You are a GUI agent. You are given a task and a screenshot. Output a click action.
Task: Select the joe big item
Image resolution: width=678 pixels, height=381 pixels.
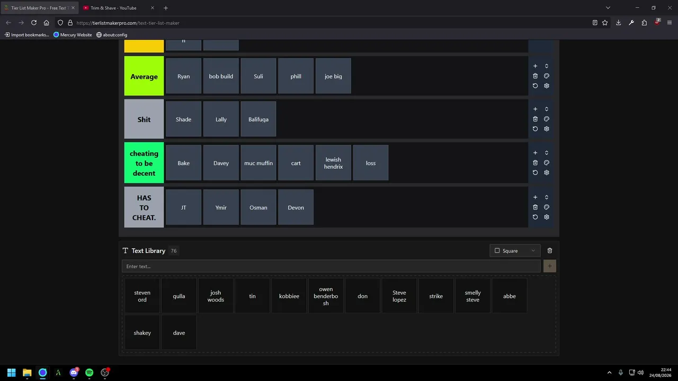coord(333,76)
